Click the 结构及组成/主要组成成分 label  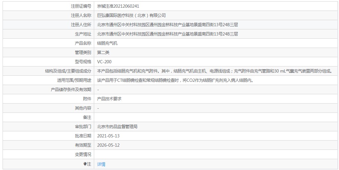pos(68,71)
